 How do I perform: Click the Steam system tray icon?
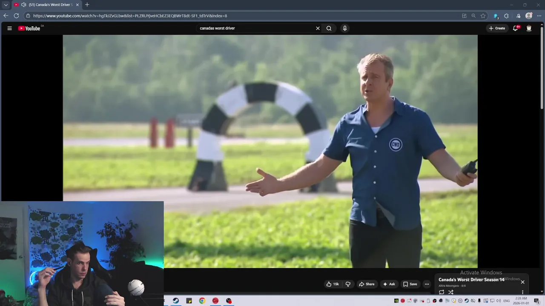coord(466,301)
